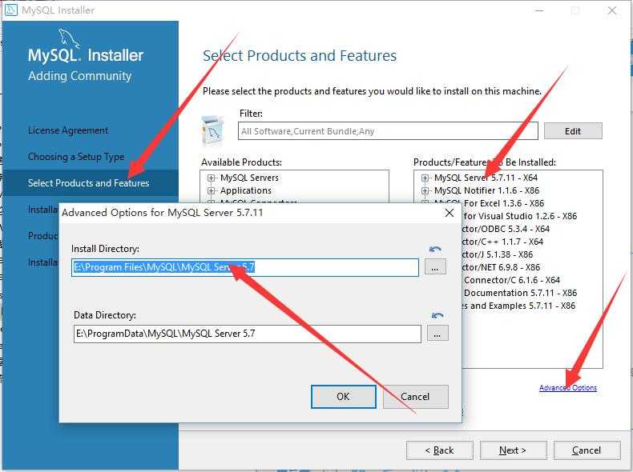Select the Connector/ODBC 5.3.4 - X64 row
This screenshot has width=633, height=472.
506,229
